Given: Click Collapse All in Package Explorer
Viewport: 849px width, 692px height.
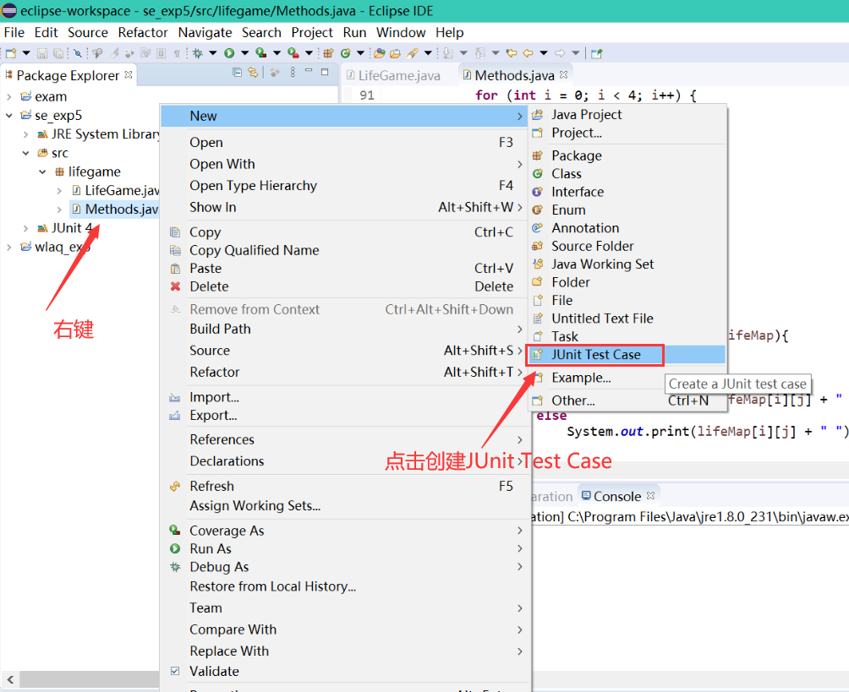Looking at the screenshot, I should [x=237, y=72].
